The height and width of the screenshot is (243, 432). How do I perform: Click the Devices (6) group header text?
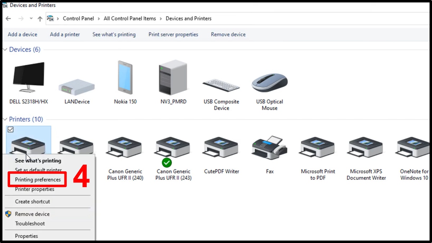25,50
